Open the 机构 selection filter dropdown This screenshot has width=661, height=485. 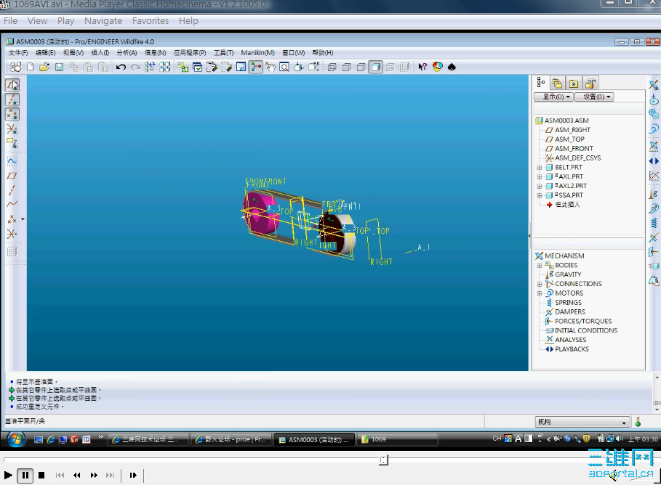coord(582,421)
